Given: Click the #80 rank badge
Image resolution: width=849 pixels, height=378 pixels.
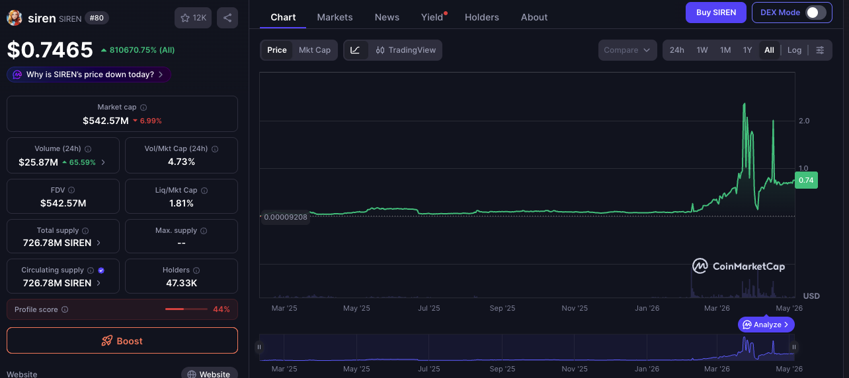Looking at the screenshot, I should pos(98,18).
